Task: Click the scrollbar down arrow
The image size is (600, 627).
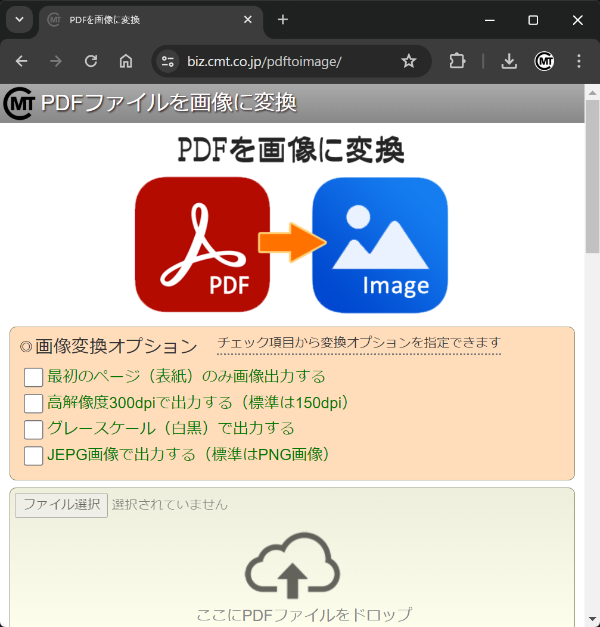Action: point(592,619)
